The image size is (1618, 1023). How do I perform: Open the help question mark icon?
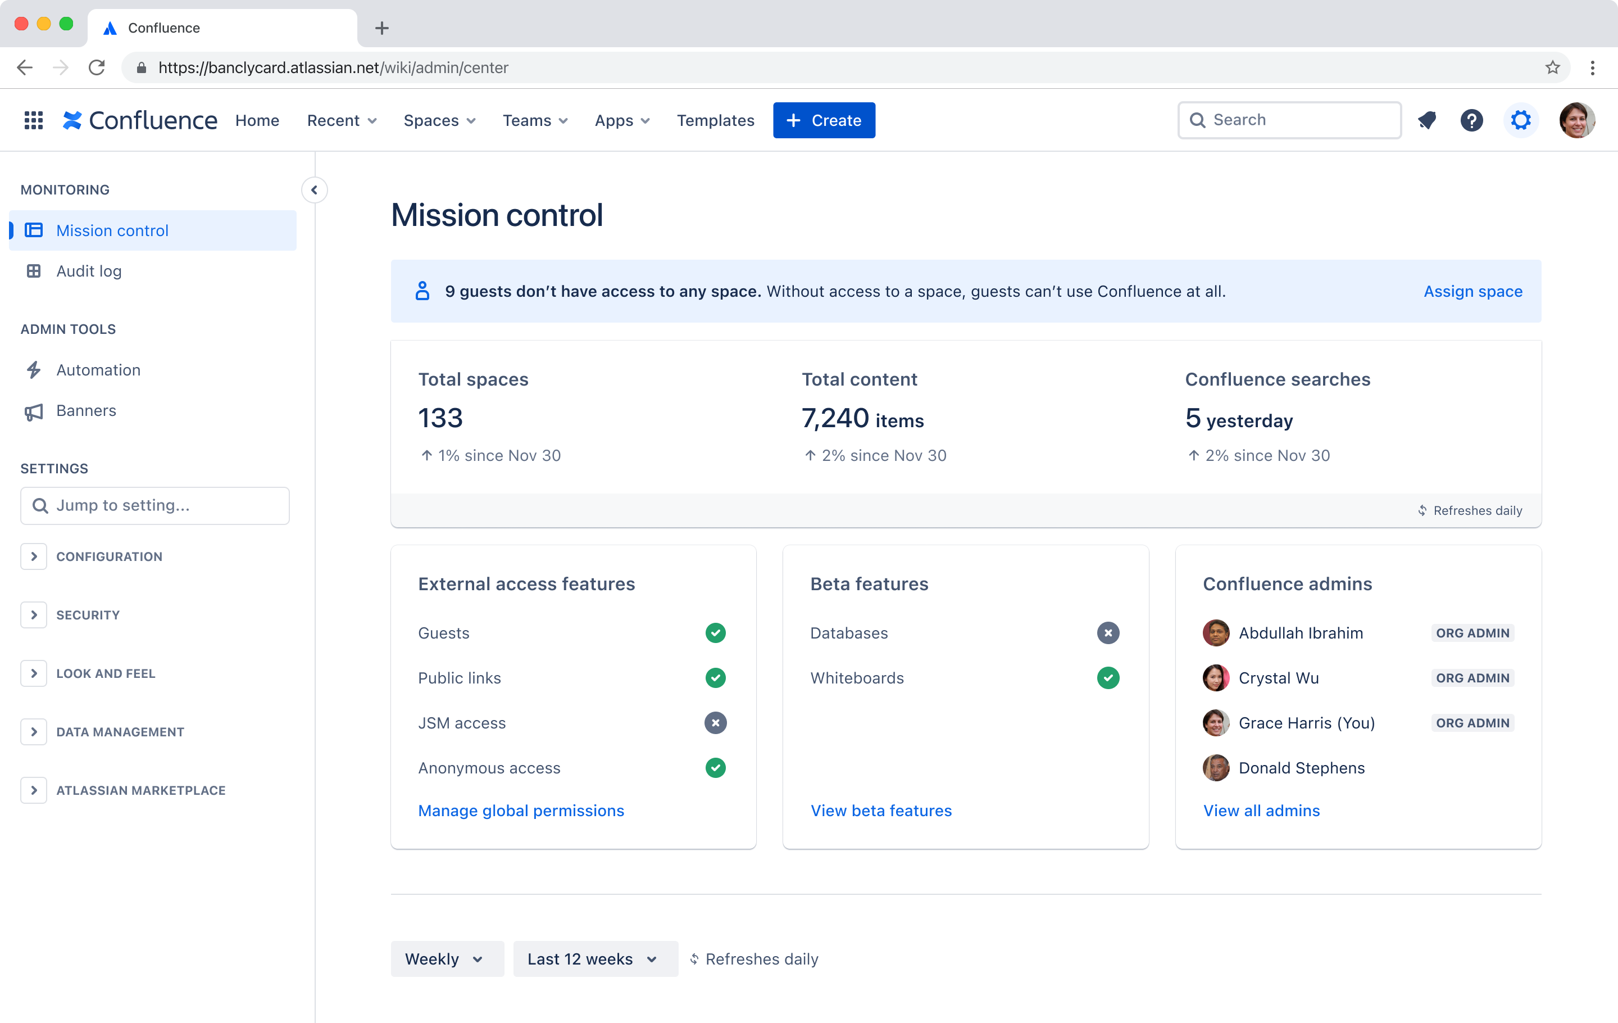(1471, 120)
